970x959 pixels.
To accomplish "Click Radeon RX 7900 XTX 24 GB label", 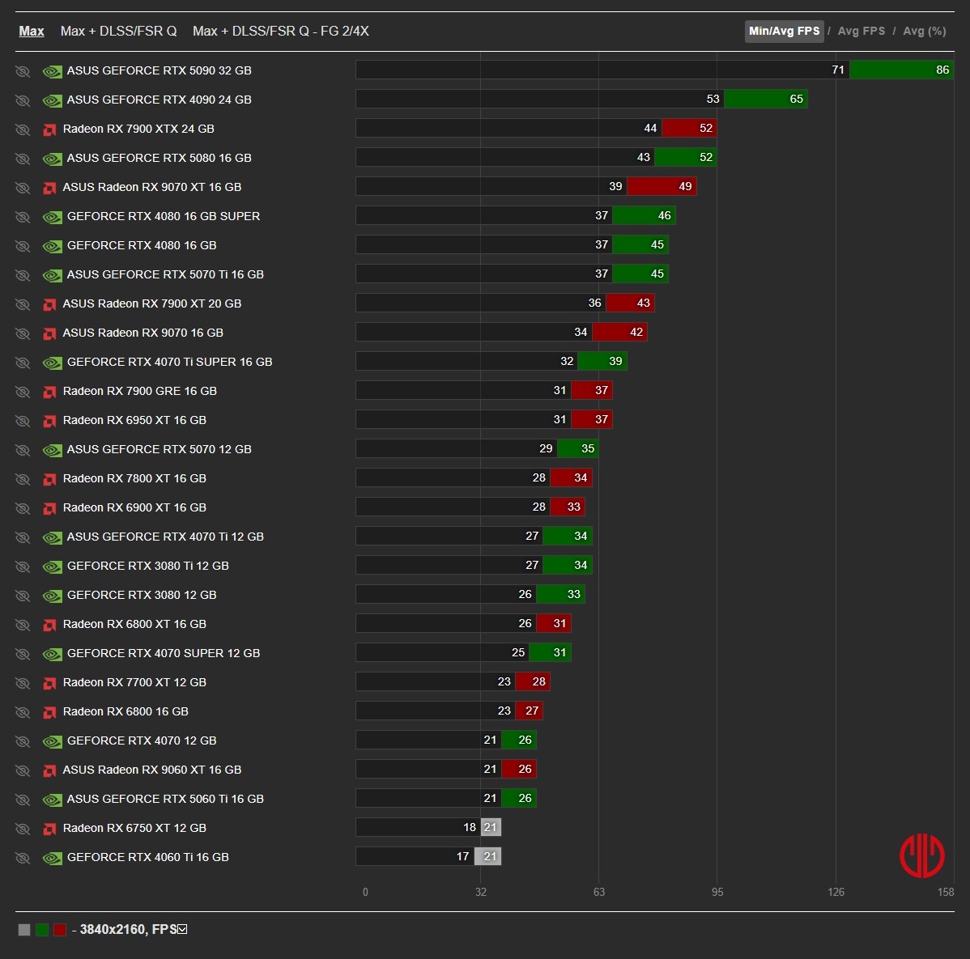I will pyautogui.click(x=138, y=129).
